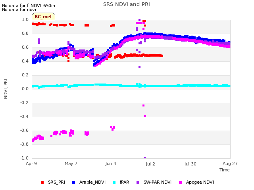Click the 'No data for ndvi' message

pos(19,9)
